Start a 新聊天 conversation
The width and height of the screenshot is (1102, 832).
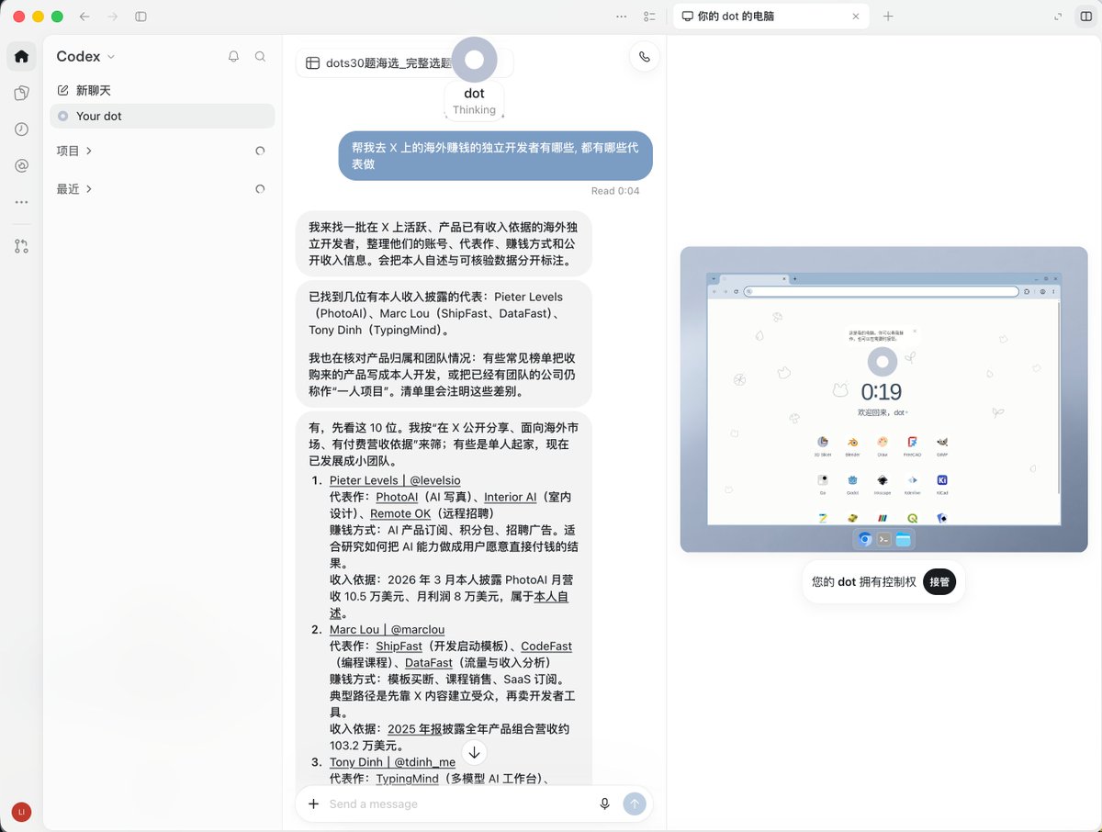[84, 90]
